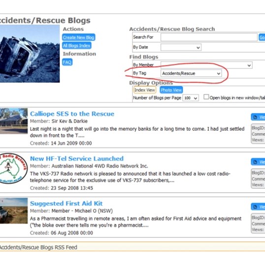Switch to Photo View display
This screenshot has height=265, width=265.
pos(171,90)
